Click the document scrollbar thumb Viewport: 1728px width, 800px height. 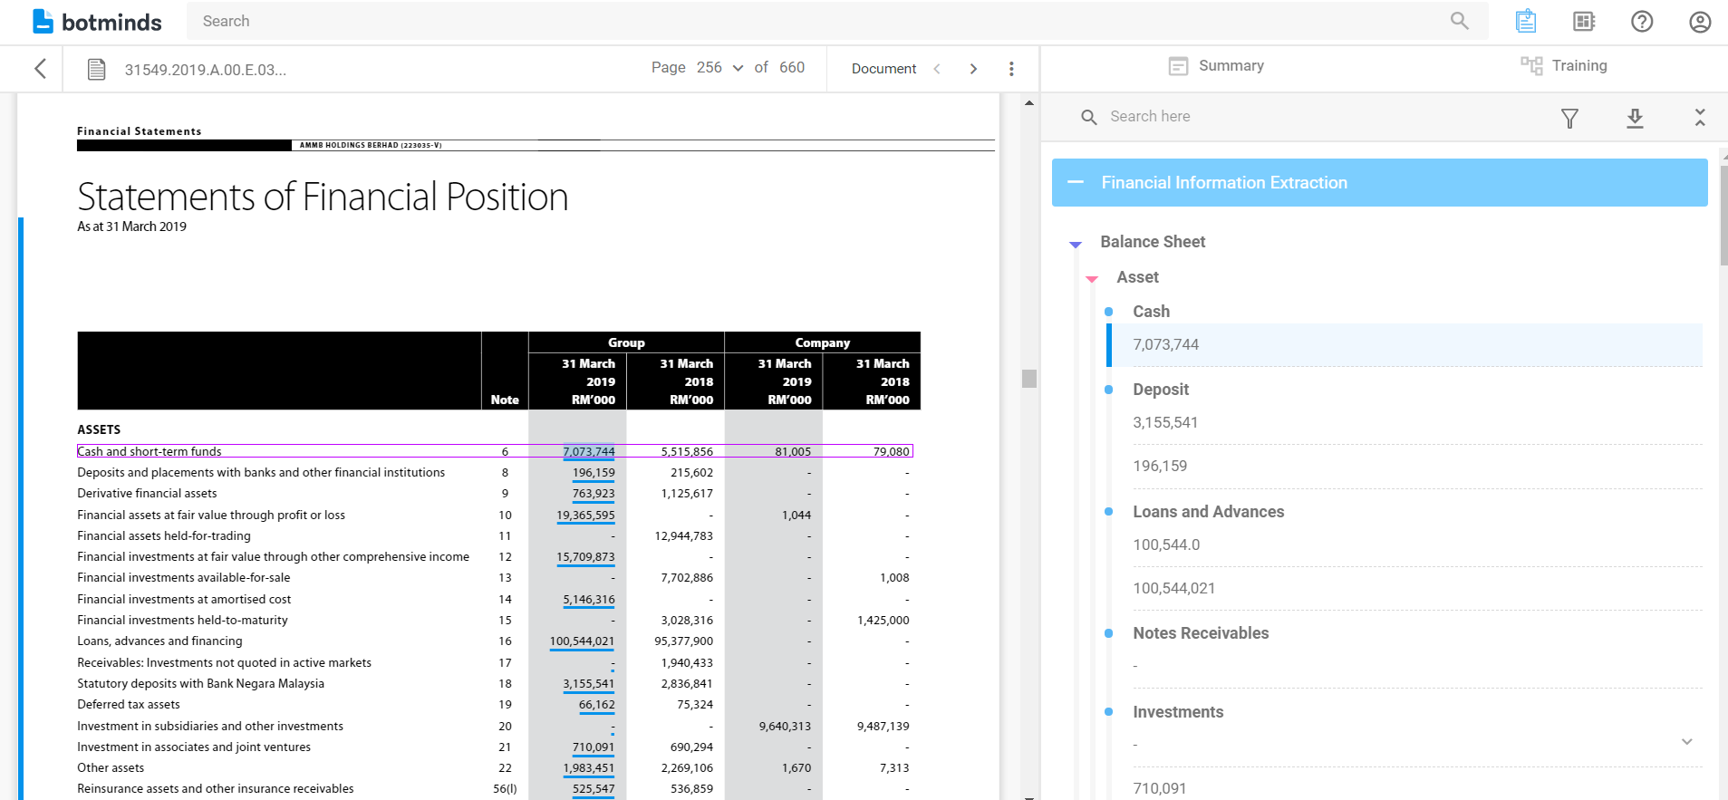(x=1028, y=378)
